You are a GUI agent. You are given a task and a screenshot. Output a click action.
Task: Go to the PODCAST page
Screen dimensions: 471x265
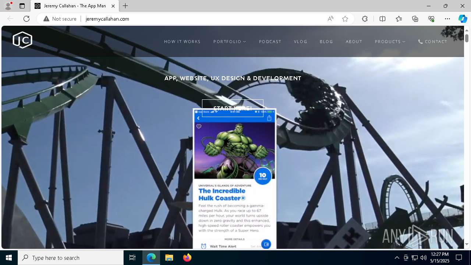pyautogui.click(x=270, y=42)
